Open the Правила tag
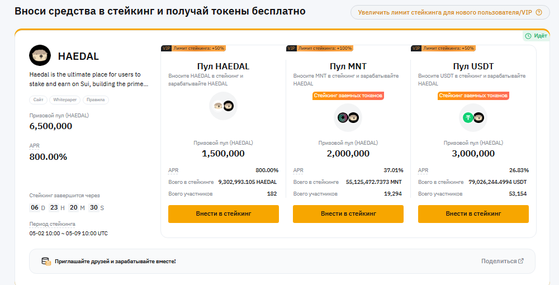This screenshot has width=559, height=285. [96, 100]
